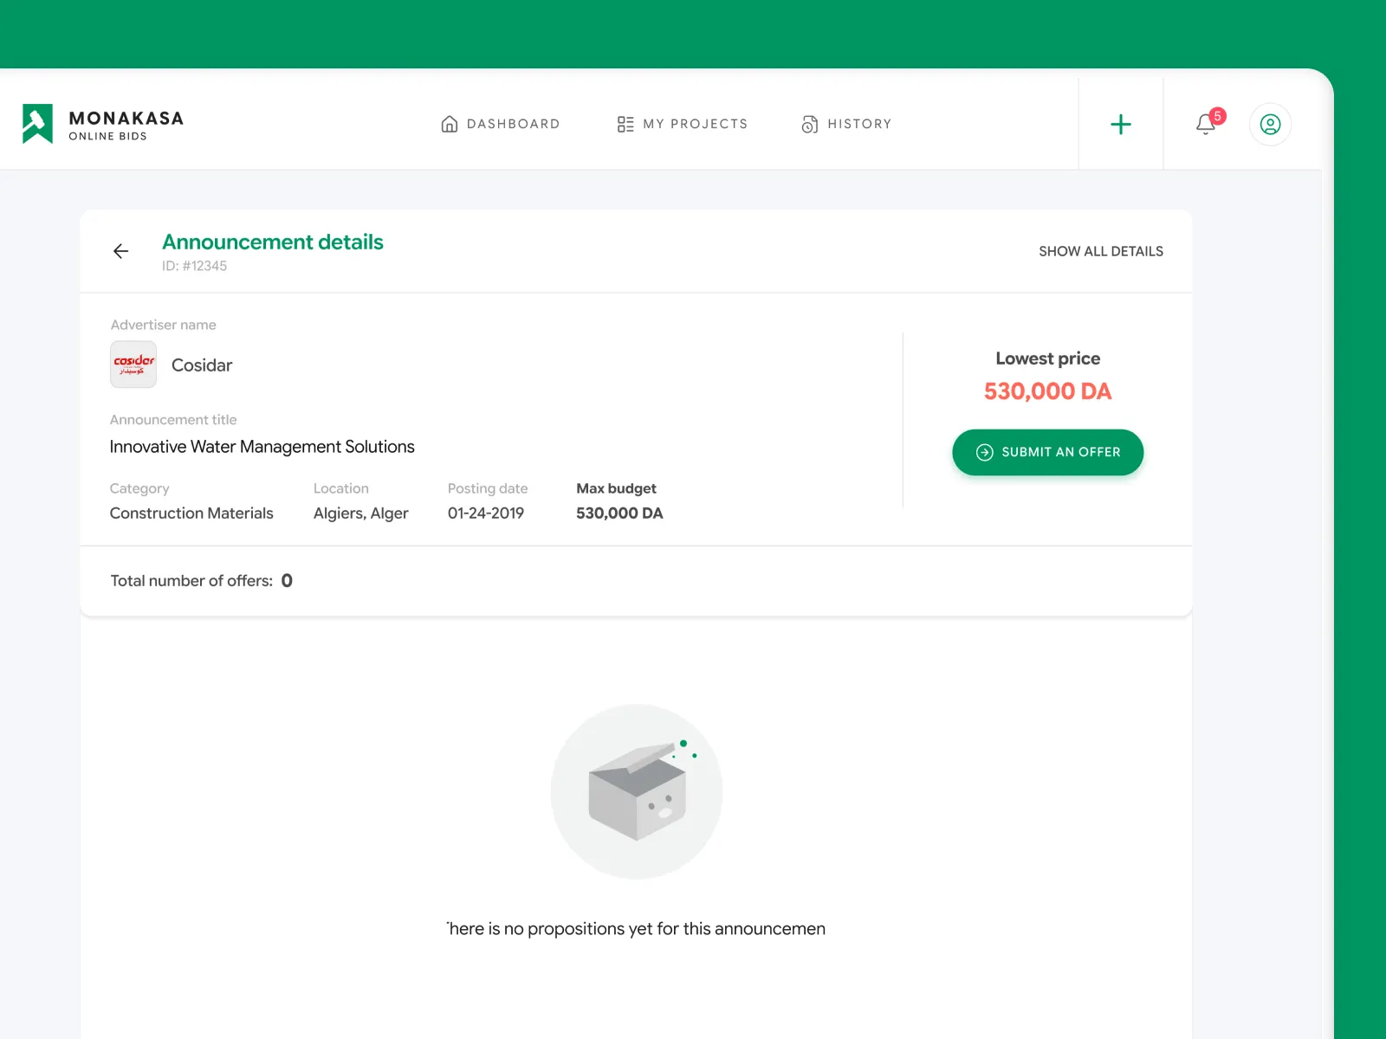Expand Show All Details
Viewport: 1386px width, 1039px height.
pyautogui.click(x=1100, y=251)
